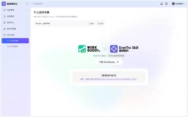Expand the 消息通知 chevron
Image resolution: width=188 pixels, height=117 pixels.
coord(26,16)
